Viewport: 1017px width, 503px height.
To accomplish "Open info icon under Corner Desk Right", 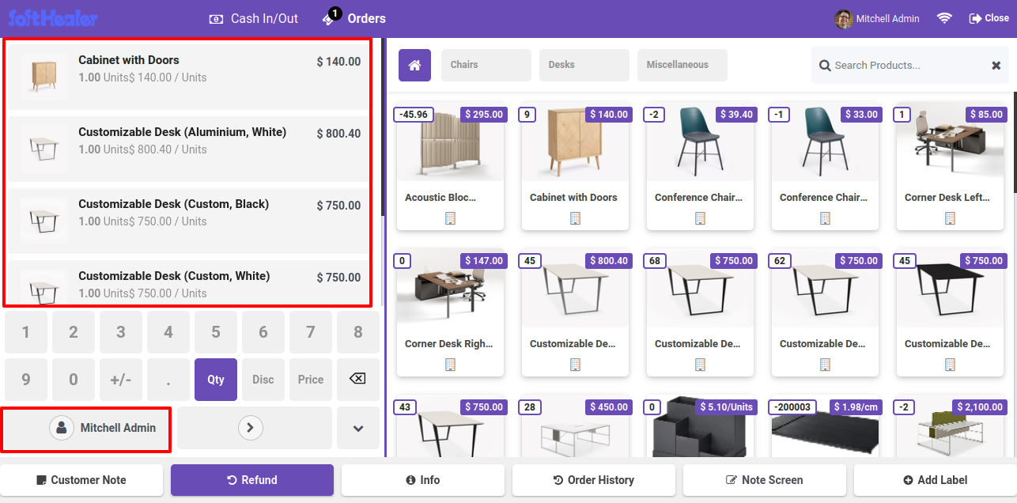I will pos(450,365).
